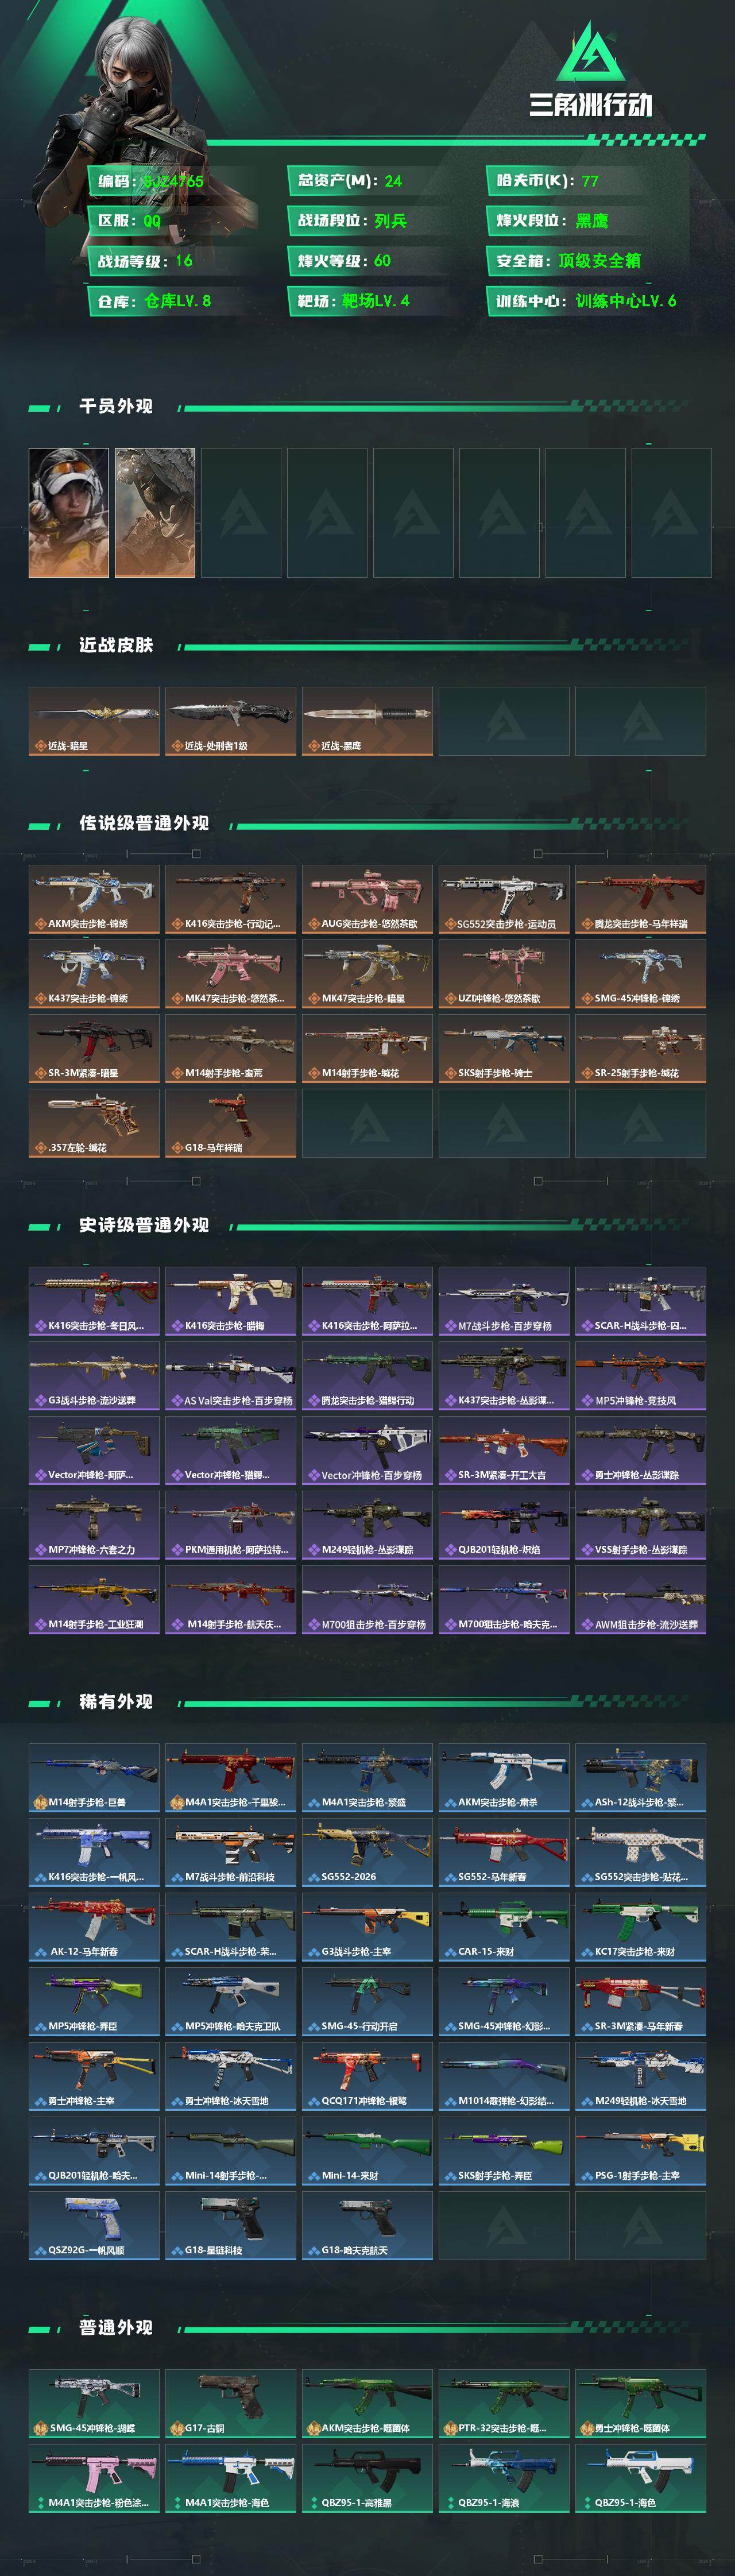Click the 哈夫币(K) 77 value
The image size is (735, 2576).
(x=590, y=181)
